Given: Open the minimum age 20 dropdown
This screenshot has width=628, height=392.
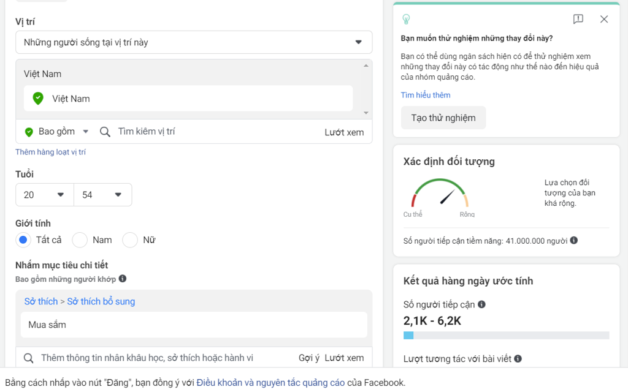Looking at the screenshot, I should click(44, 195).
